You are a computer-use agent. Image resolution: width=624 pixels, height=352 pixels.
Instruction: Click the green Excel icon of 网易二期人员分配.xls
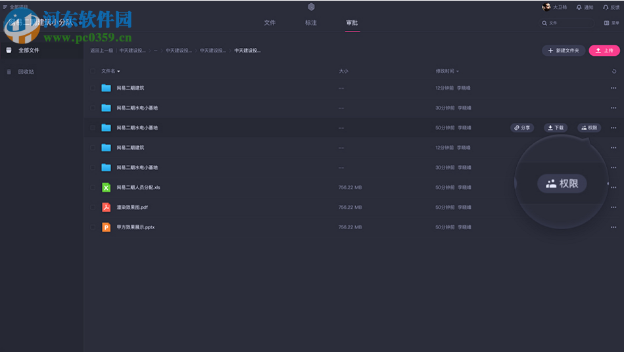pyautogui.click(x=106, y=187)
